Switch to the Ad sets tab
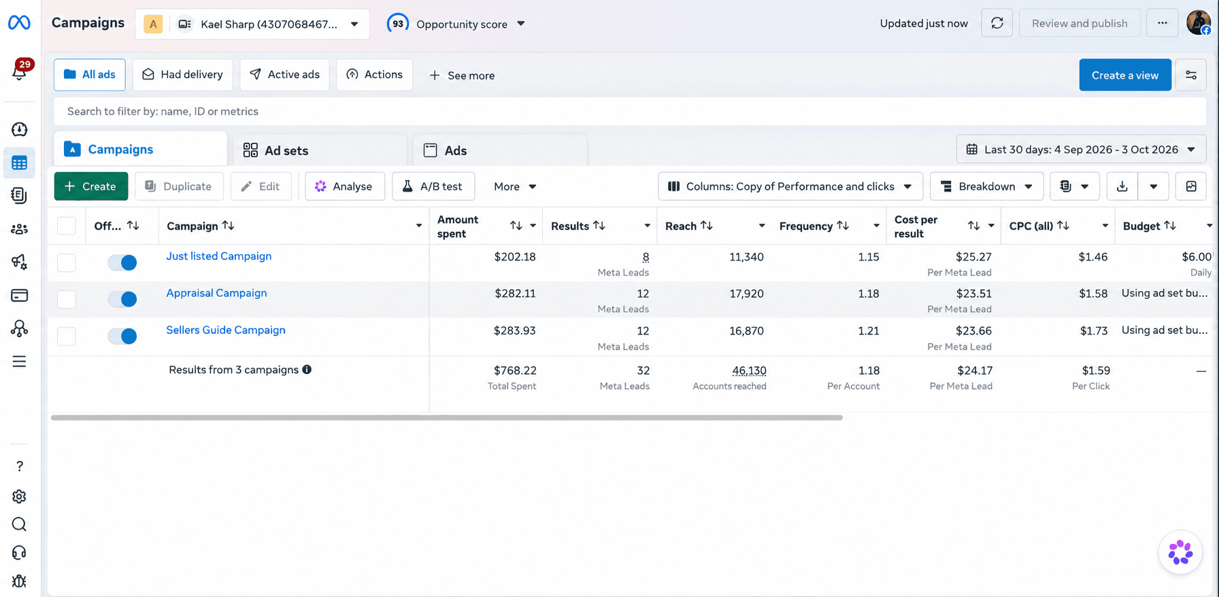1219x597 pixels. point(320,150)
